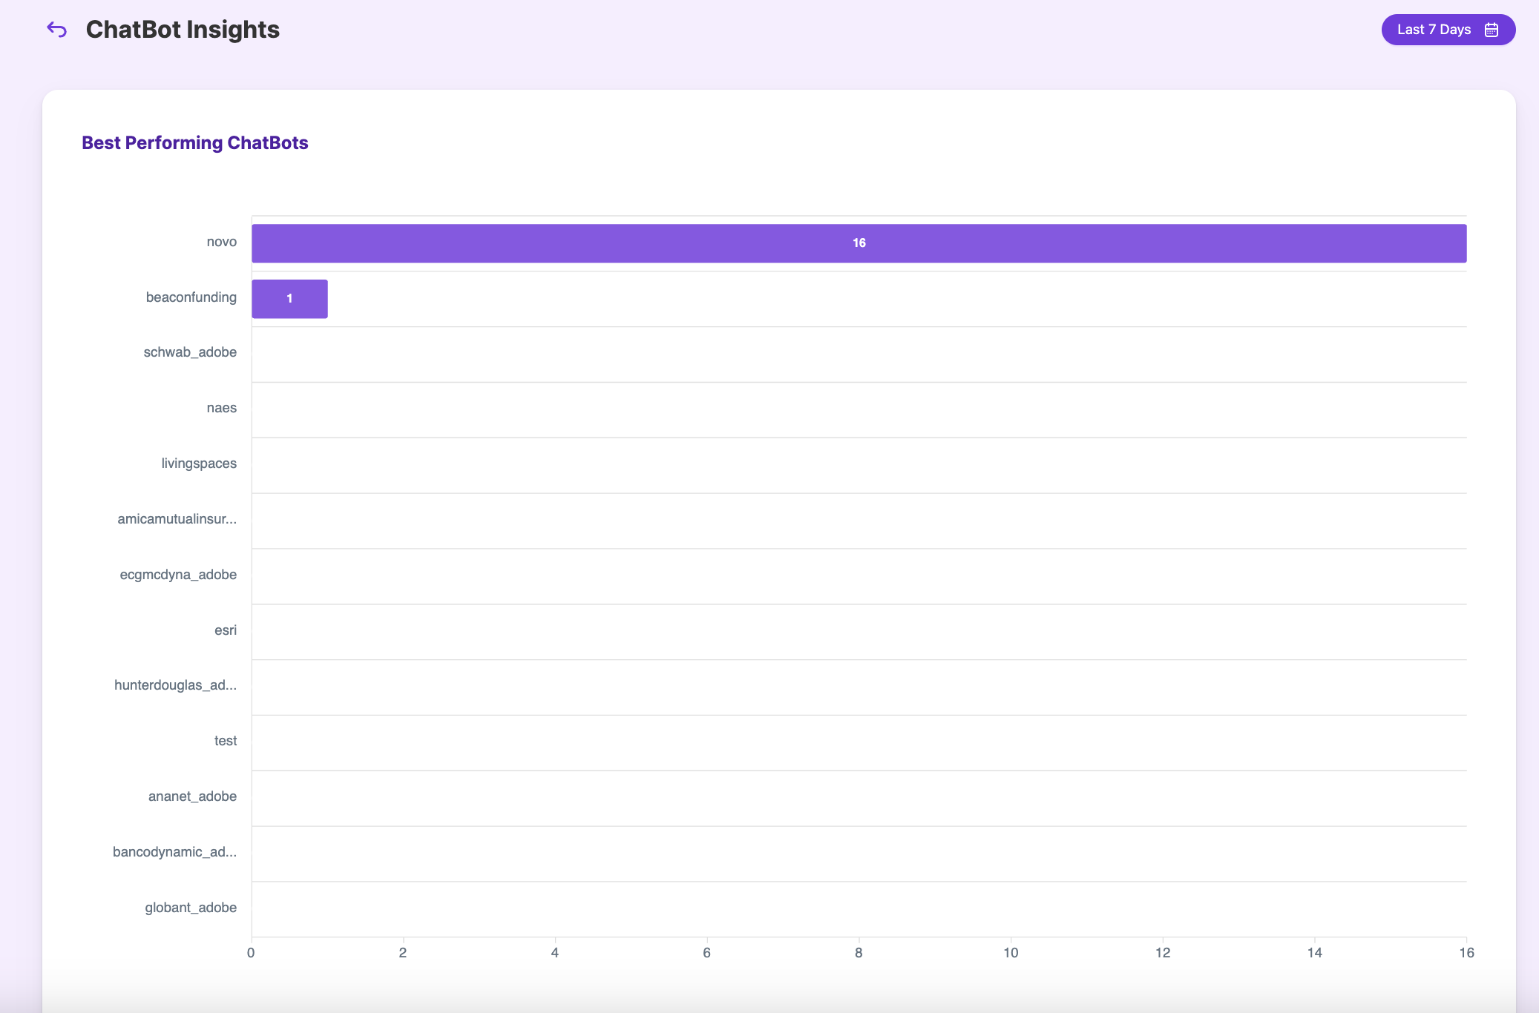Select the naes chart label
The height and width of the screenshot is (1013, 1539).
(221, 408)
